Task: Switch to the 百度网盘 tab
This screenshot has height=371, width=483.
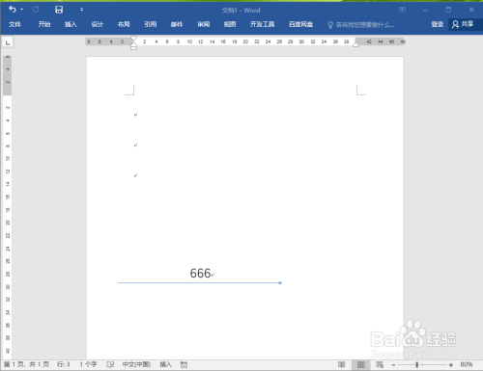Action: click(x=300, y=24)
